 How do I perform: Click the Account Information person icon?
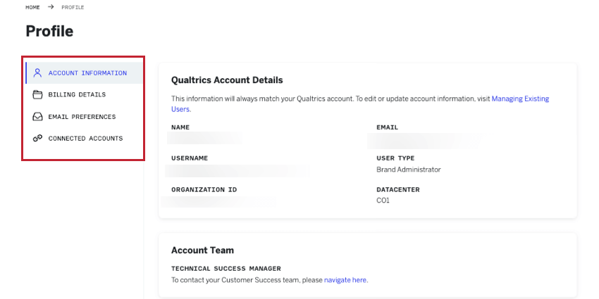point(37,73)
